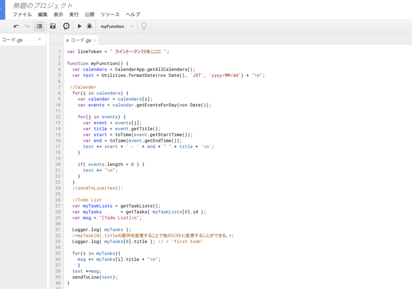Open the myFunction selector dropdown
The height and width of the screenshot is (289, 412).
tap(117, 27)
